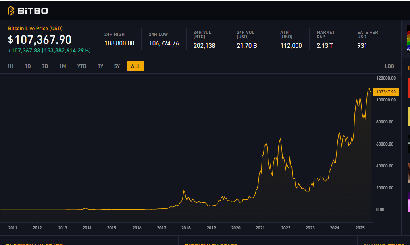The height and width of the screenshot is (245, 410).
Task: Click the 80000.00 y-axis label
Action: (x=385, y=122)
